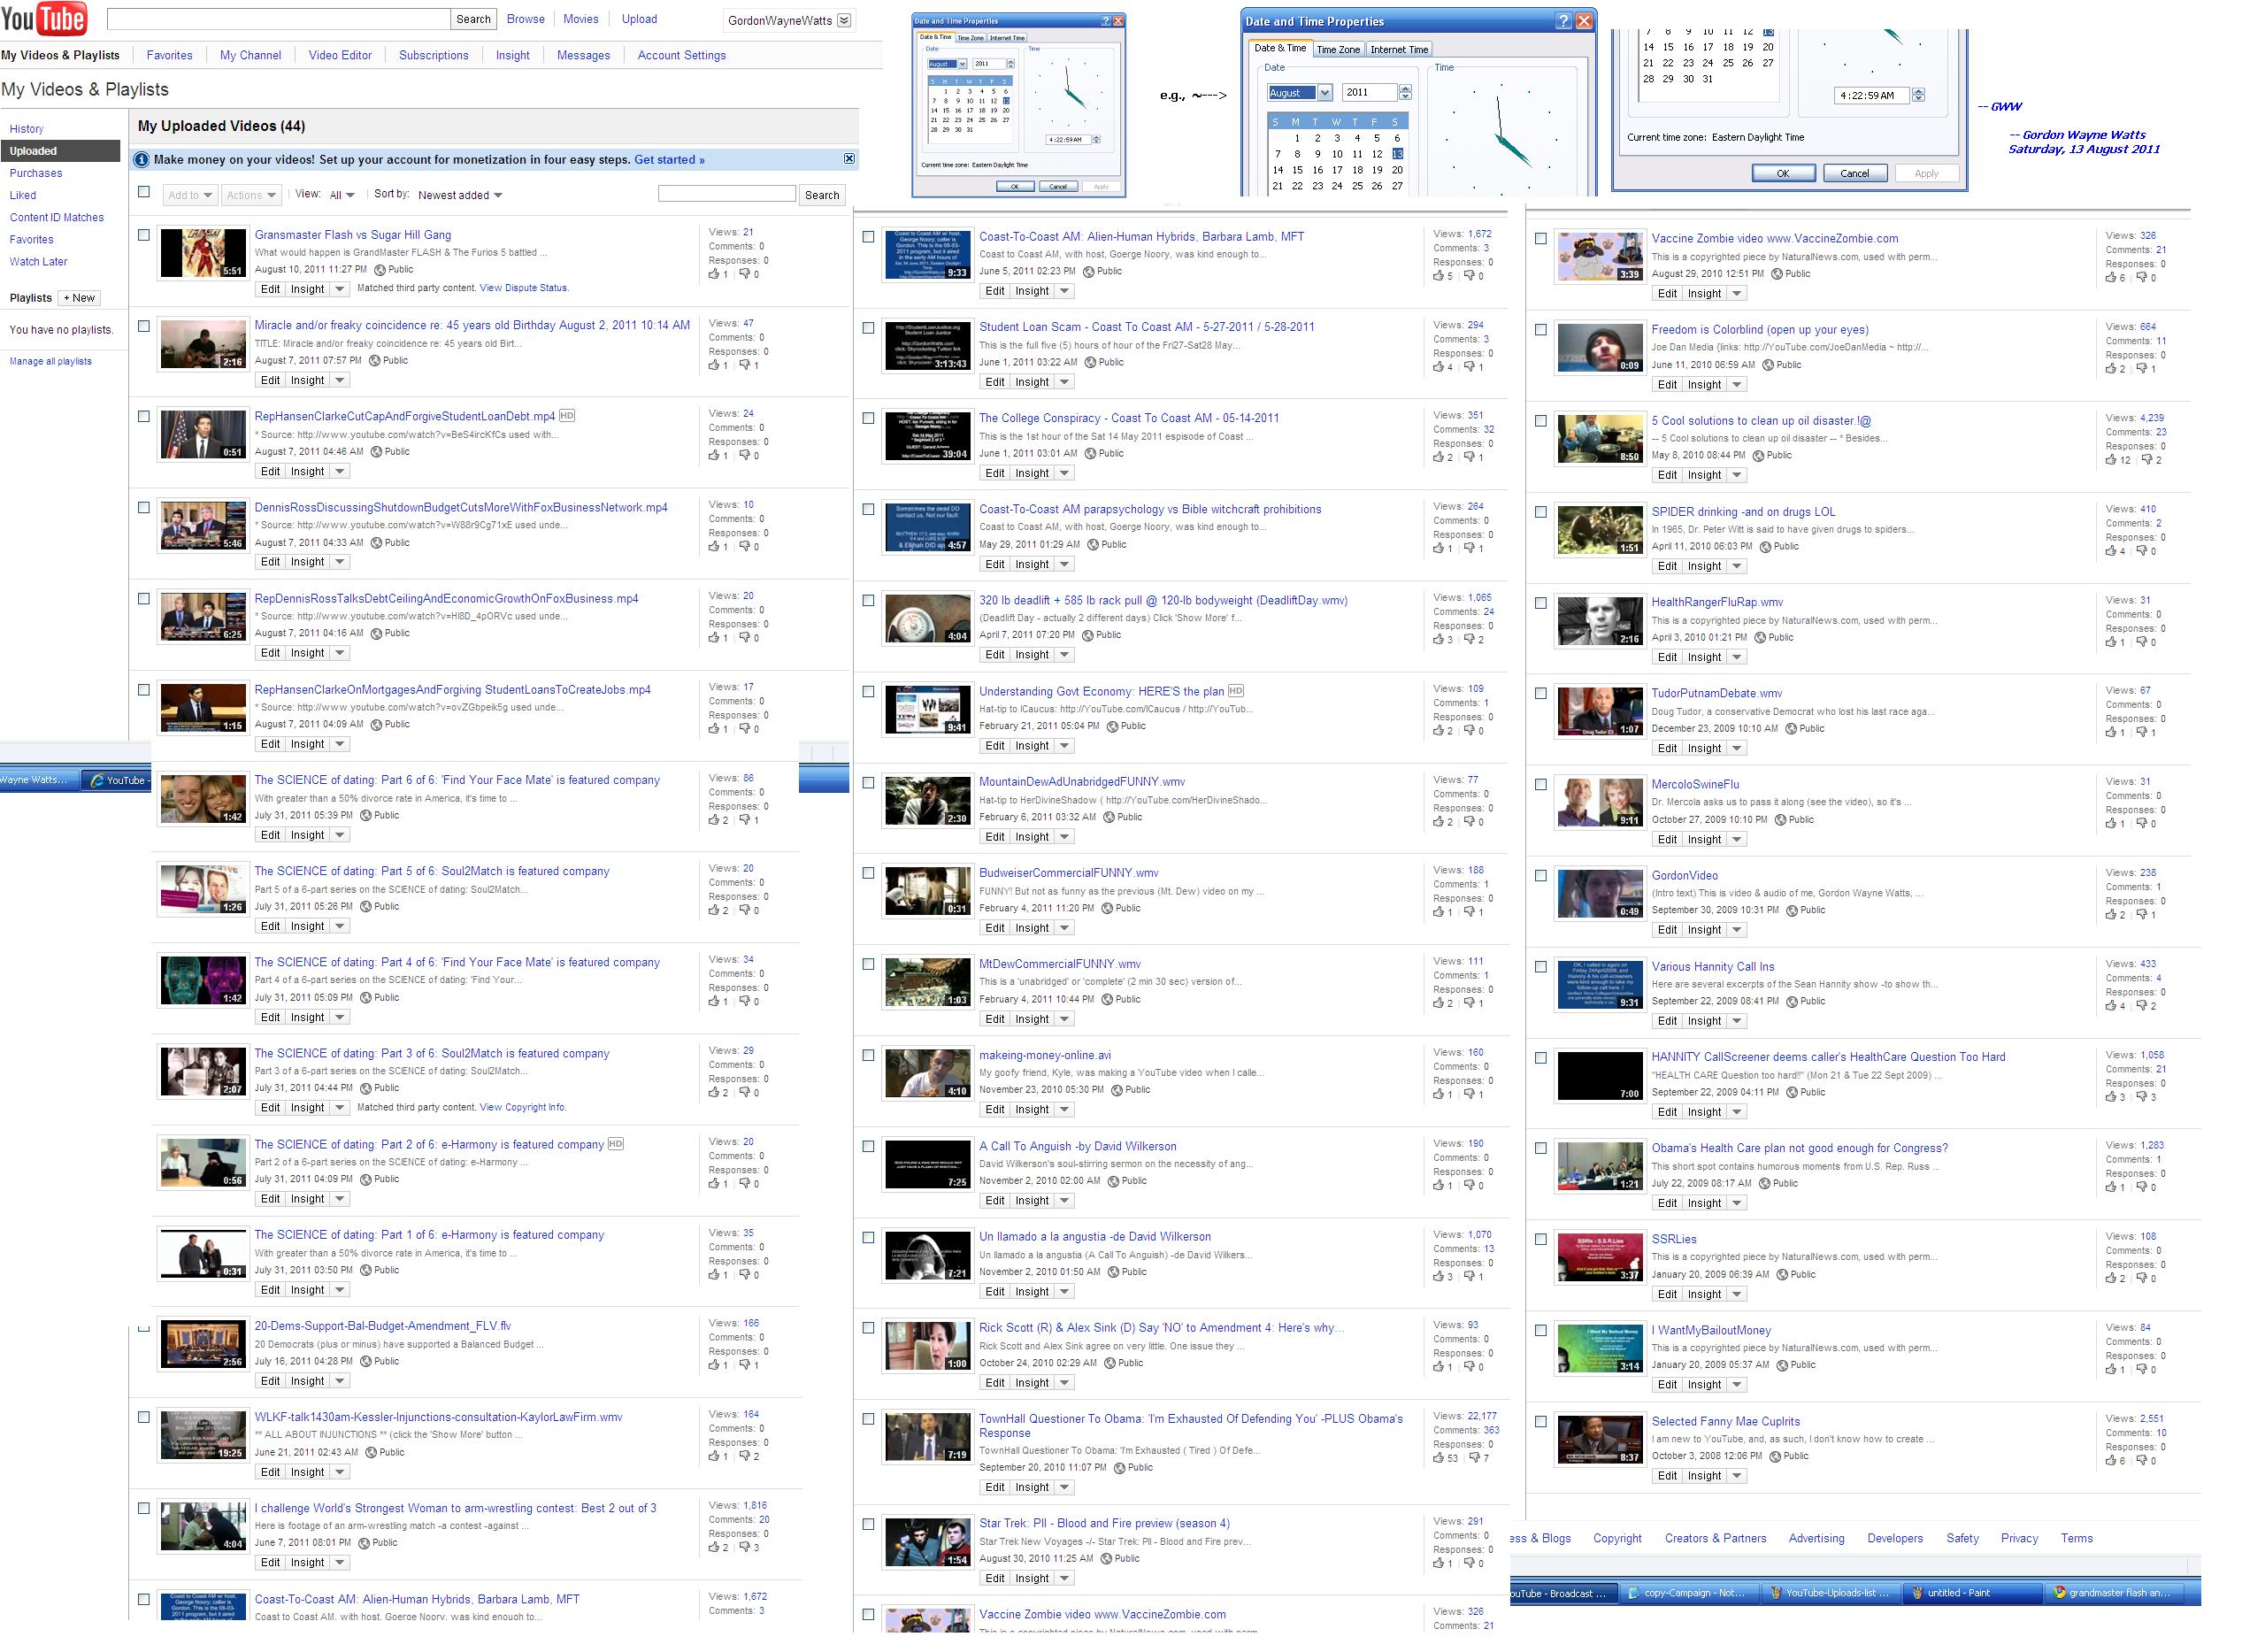This screenshot has width=2242, height=1652.
Task: Click HD badge on SCIENCE of dating Part 2
Action: tap(616, 1144)
